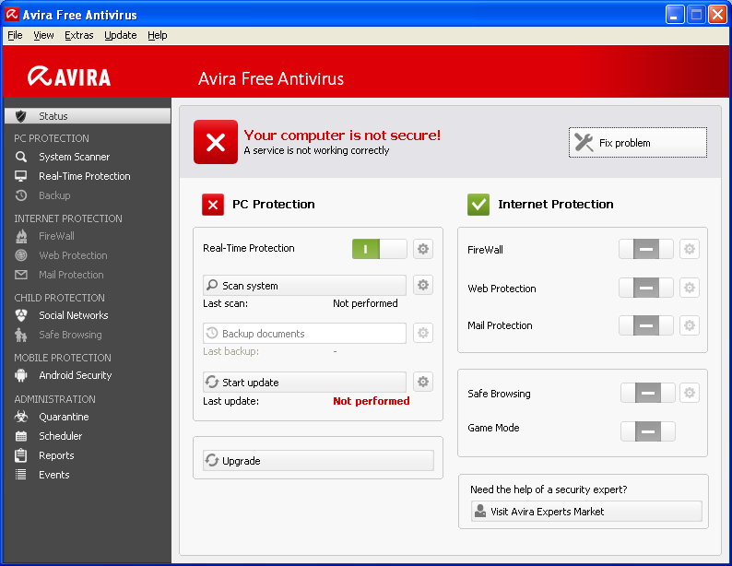Click the Social Networks shield icon
732x566 pixels.
[21, 315]
